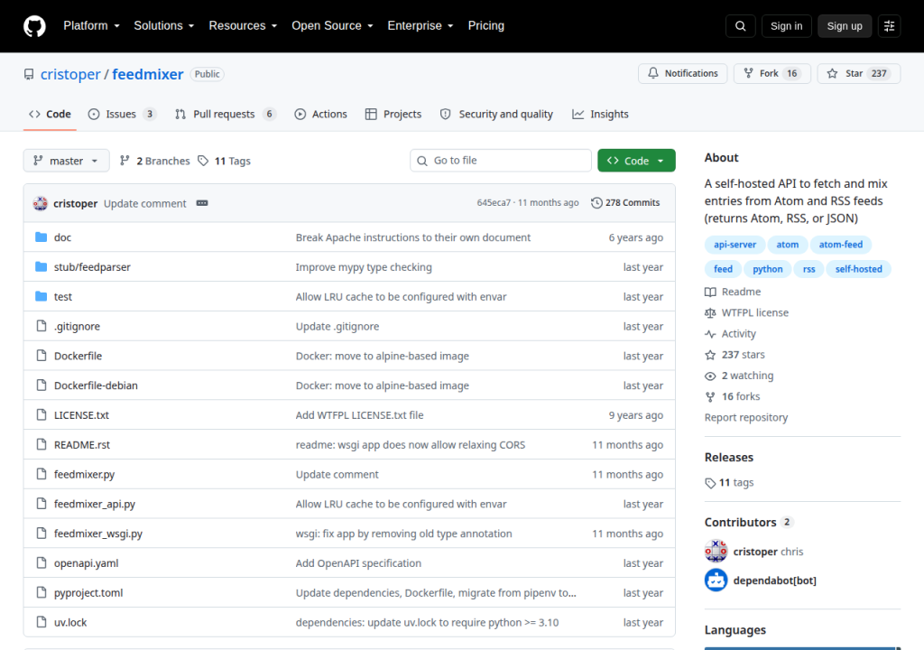Open feedmixer_wsgi.py file

click(98, 534)
